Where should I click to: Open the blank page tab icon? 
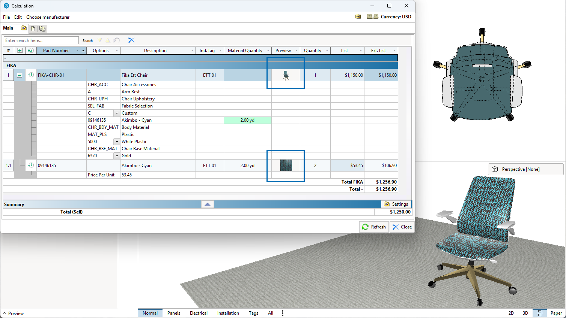(x=33, y=28)
